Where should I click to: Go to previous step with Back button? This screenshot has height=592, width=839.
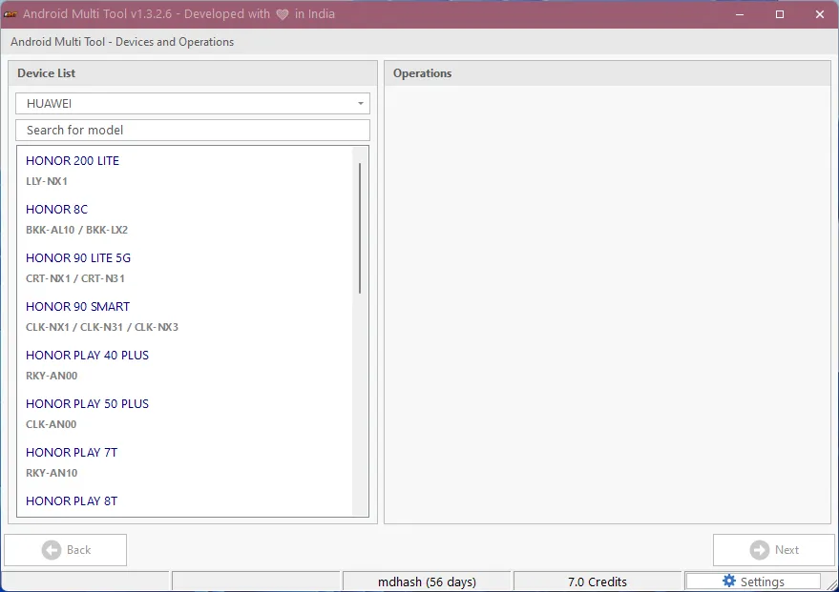[x=65, y=550]
